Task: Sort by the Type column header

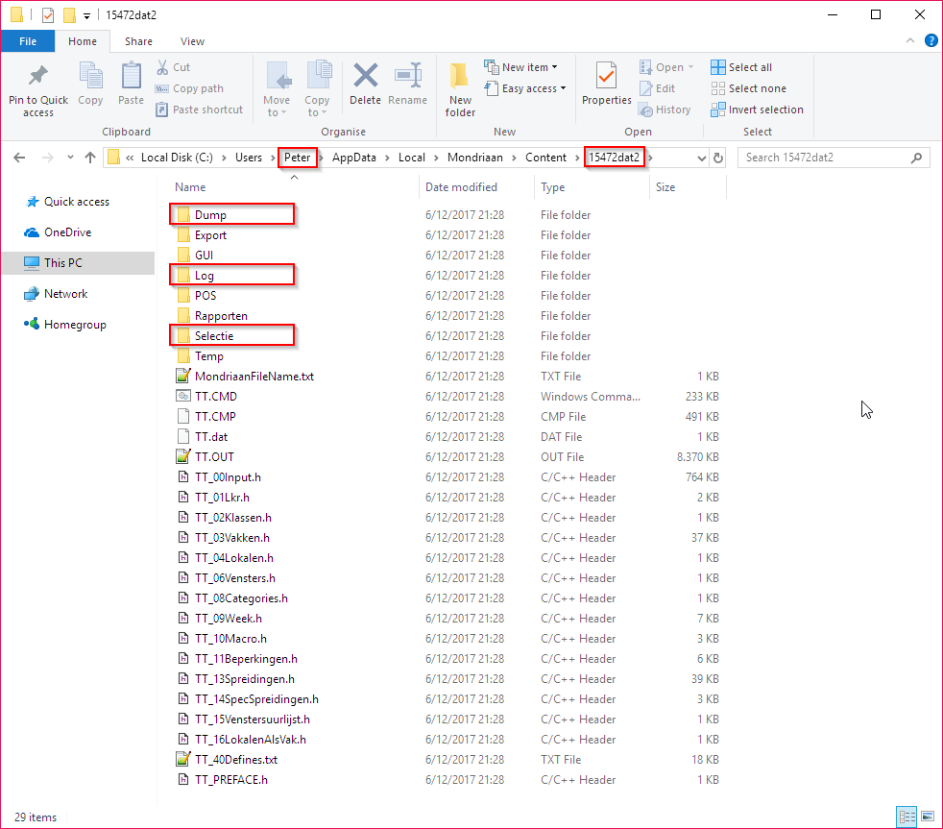Action: pos(553,187)
